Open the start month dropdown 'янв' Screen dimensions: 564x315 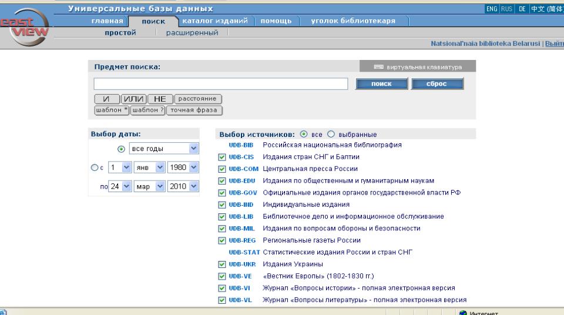pyautogui.click(x=149, y=167)
